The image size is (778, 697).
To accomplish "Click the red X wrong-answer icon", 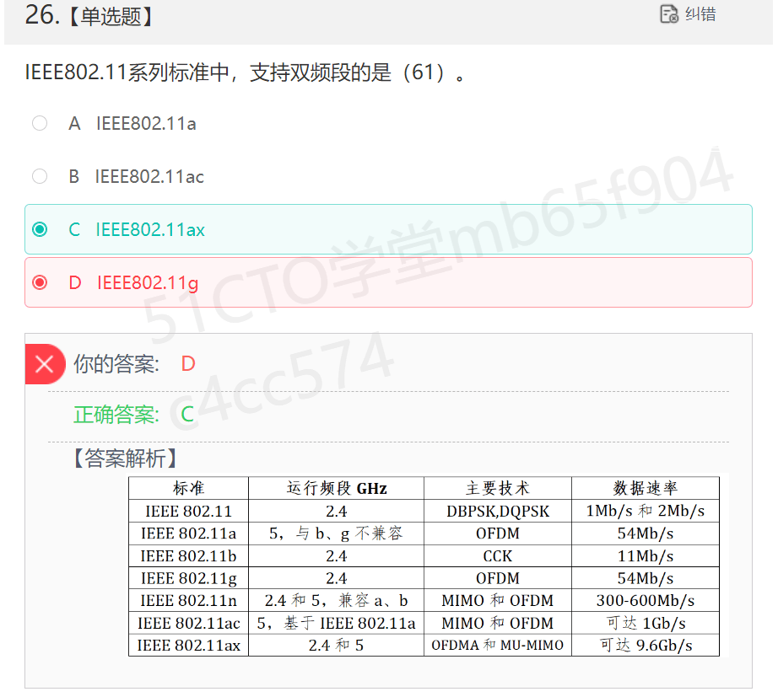I will pos(46,364).
